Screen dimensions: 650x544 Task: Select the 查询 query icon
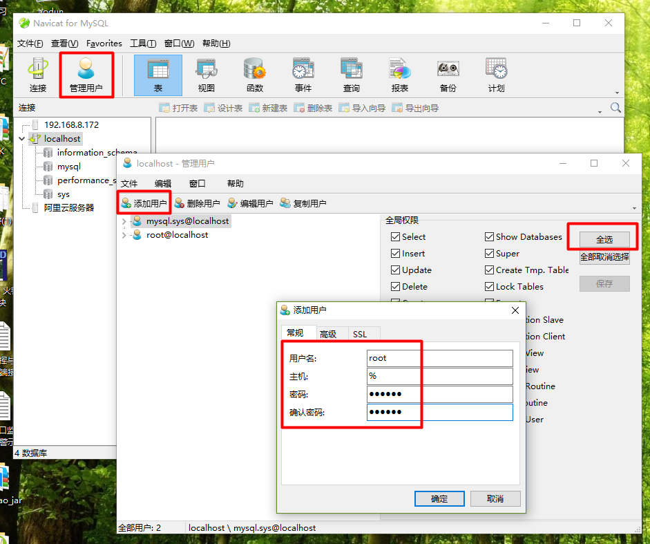(351, 75)
